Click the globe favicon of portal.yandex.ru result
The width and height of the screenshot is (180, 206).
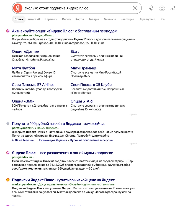point(8,123)
